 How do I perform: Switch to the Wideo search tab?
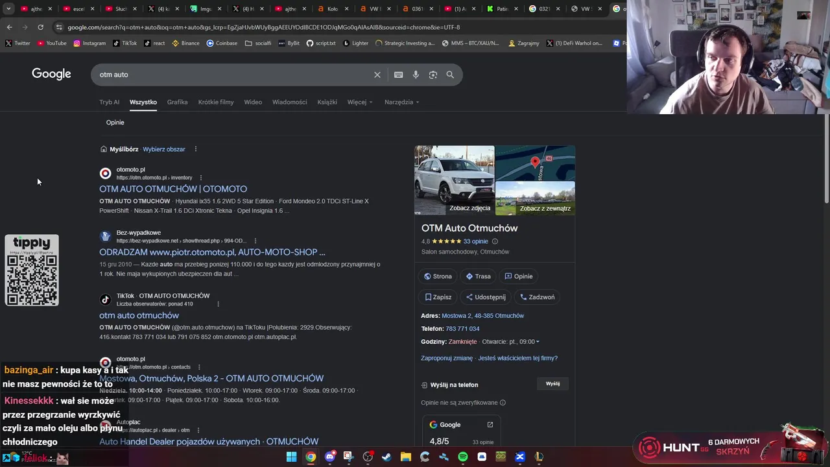tap(253, 102)
